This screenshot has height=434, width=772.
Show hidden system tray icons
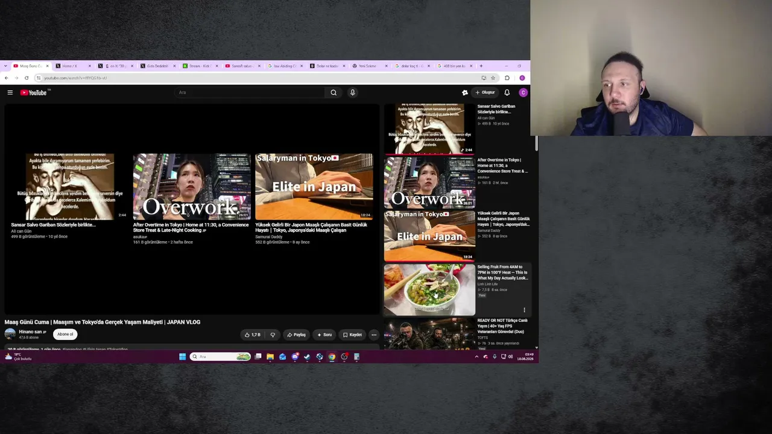click(x=476, y=357)
